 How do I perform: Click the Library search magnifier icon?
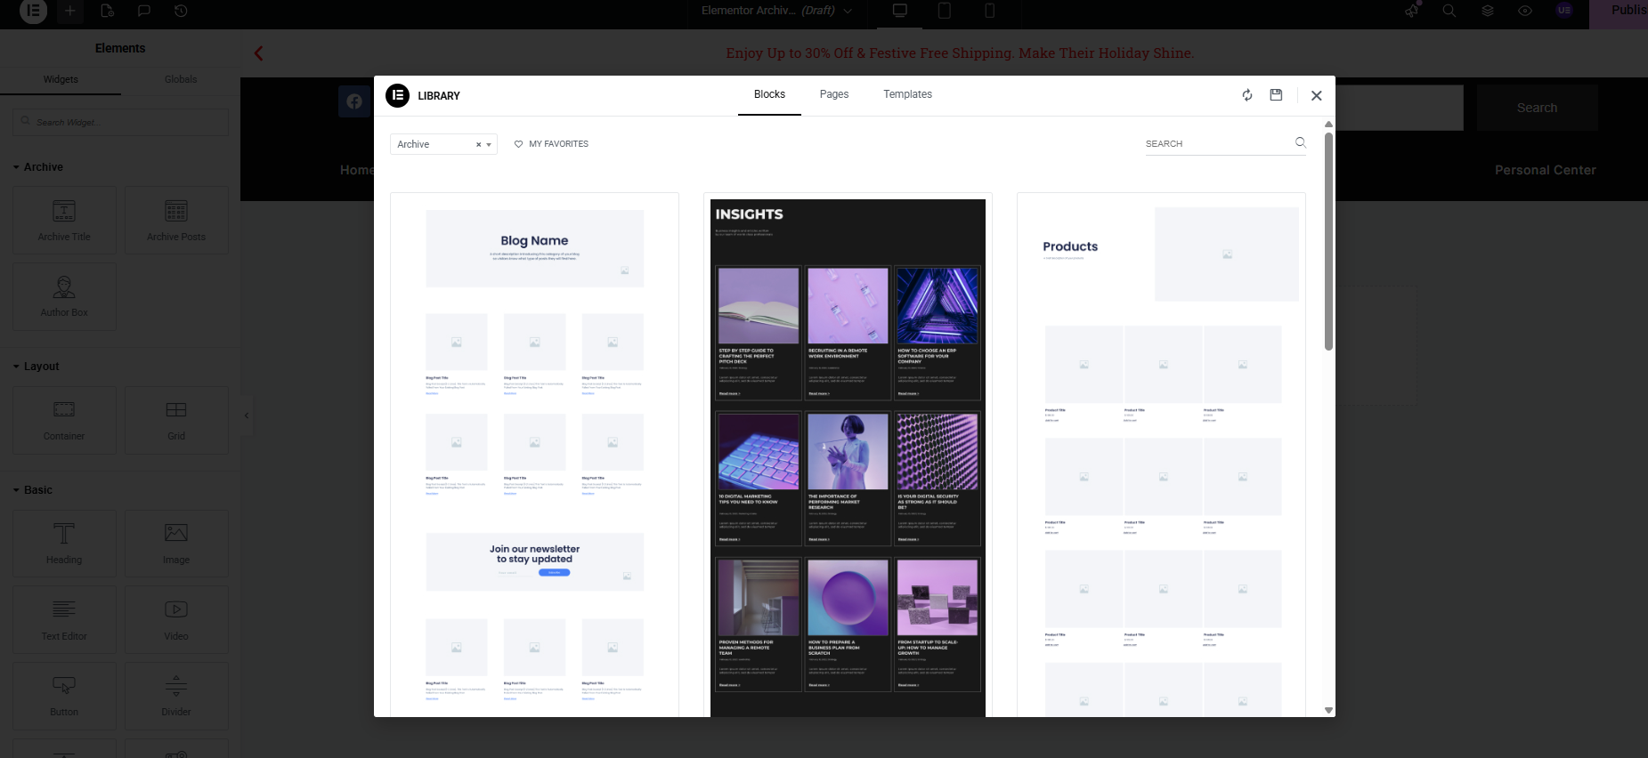tap(1300, 142)
